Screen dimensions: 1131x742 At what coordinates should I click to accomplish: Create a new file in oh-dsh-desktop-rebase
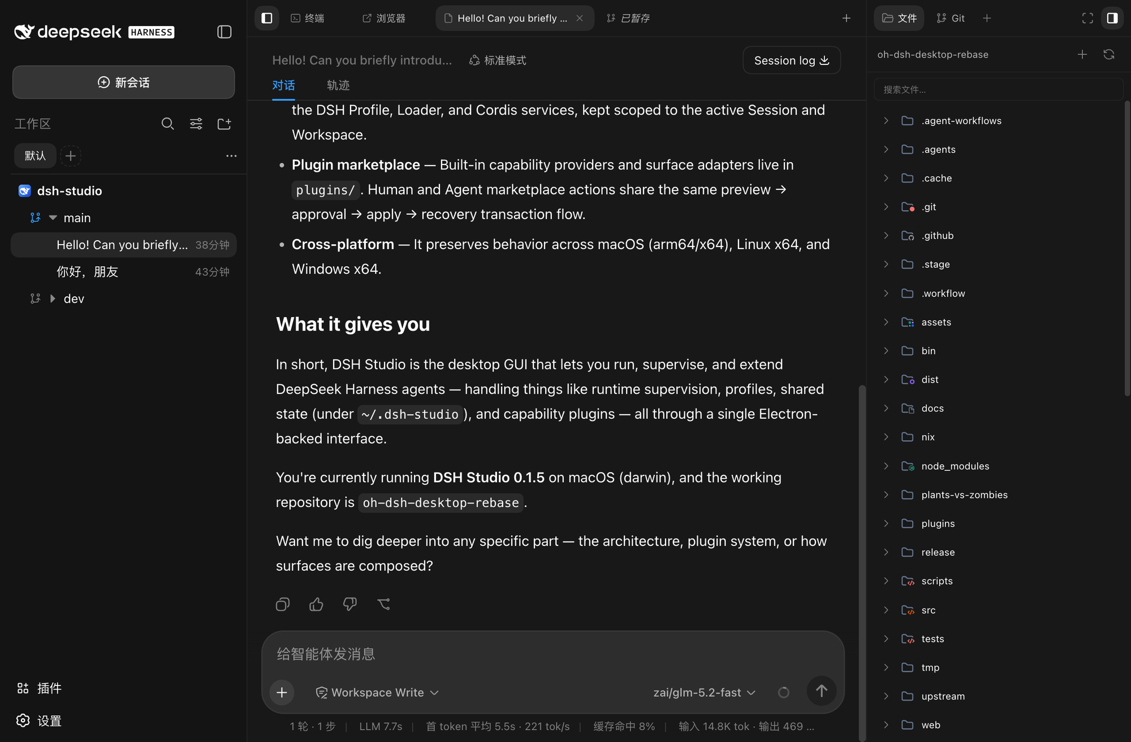pyautogui.click(x=1082, y=54)
